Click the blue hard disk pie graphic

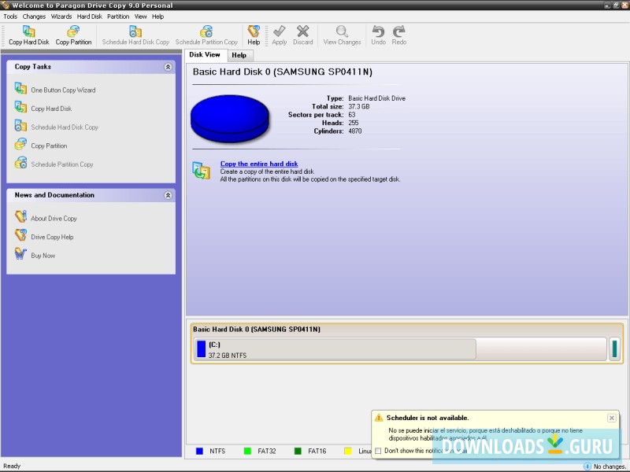click(x=230, y=119)
